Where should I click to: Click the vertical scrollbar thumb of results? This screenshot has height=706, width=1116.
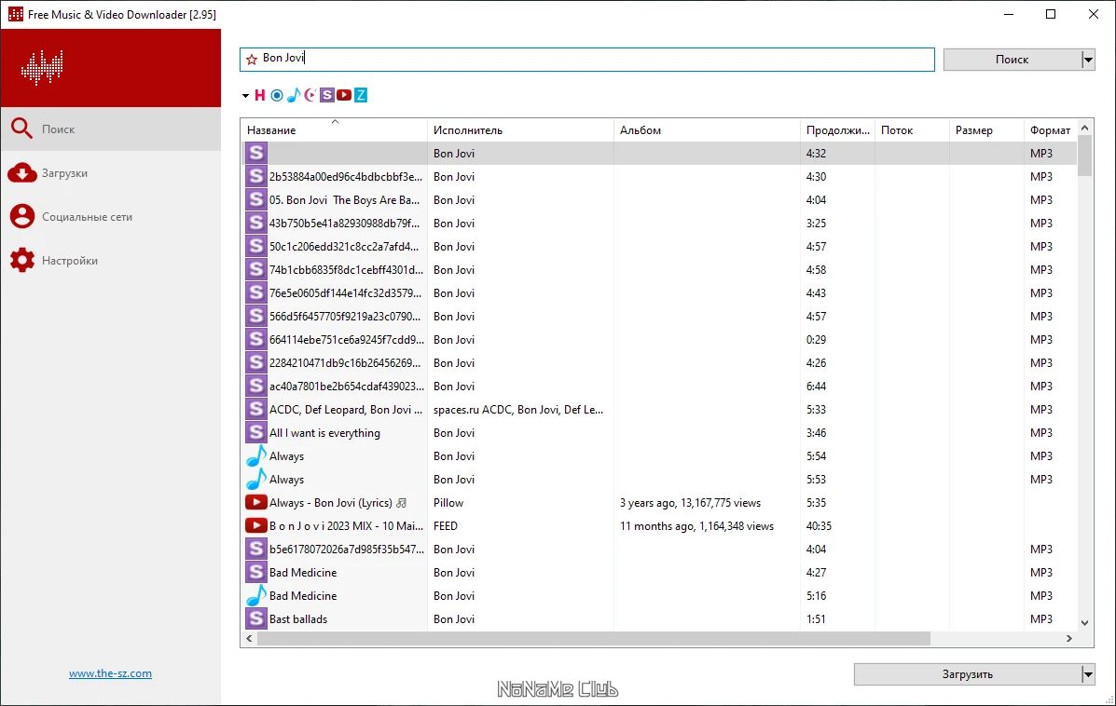pos(1084,156)
